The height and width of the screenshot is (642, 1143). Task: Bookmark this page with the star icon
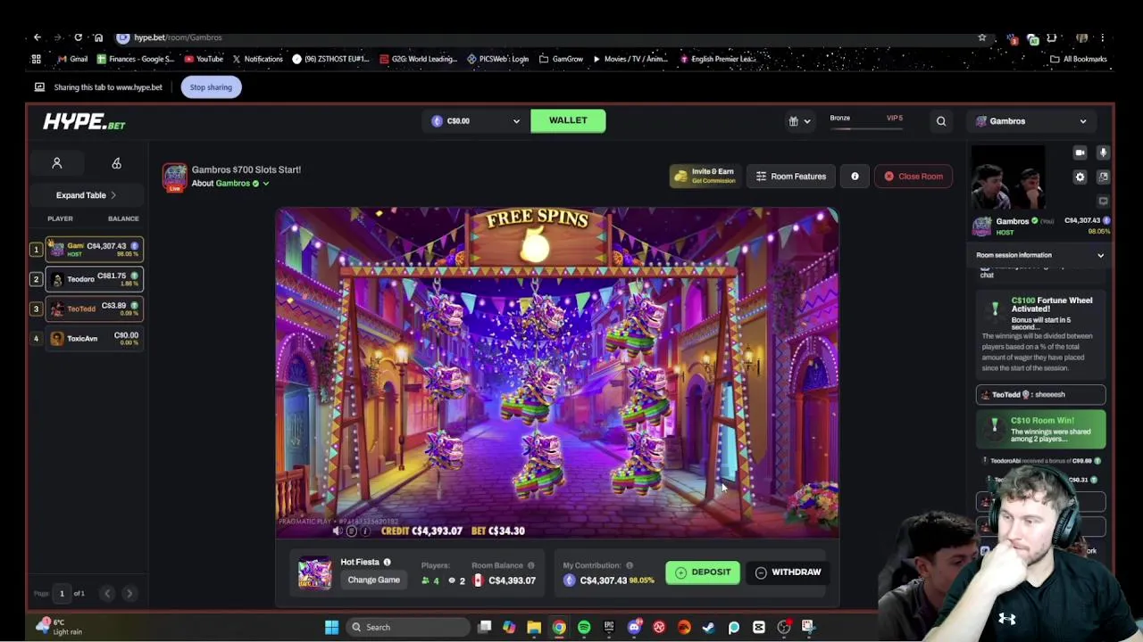(x=982, y=37)
